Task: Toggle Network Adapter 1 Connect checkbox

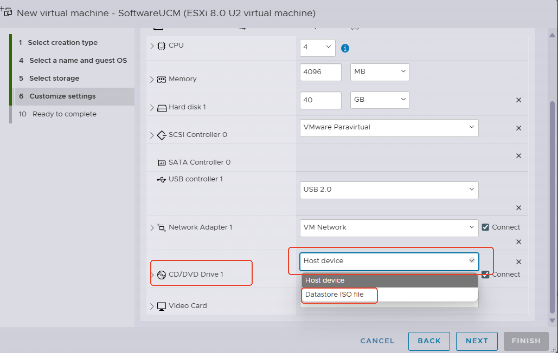Action: coord(485,227)
